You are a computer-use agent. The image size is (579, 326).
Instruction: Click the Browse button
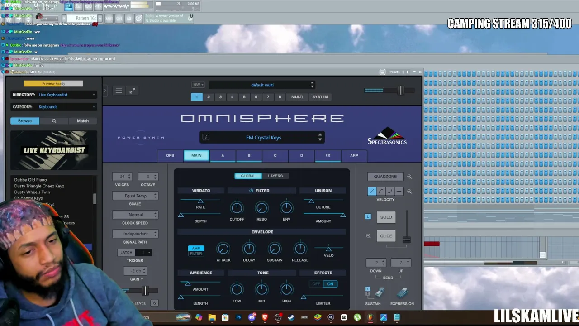click(25, 121)
